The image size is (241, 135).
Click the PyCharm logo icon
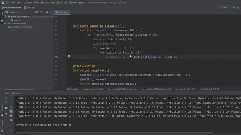tap(3, 3)
